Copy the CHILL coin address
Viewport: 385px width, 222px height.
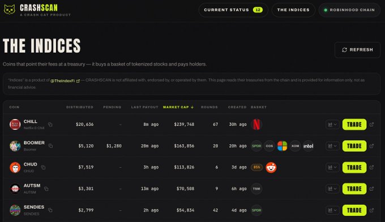tap(50, 124)
